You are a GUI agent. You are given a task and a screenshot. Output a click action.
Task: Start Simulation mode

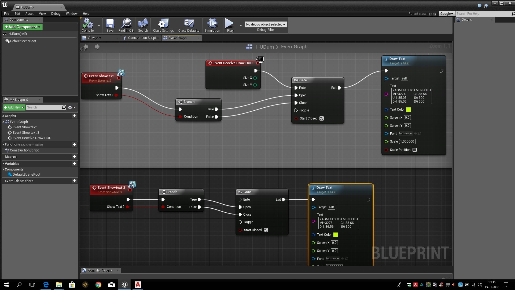(x=212, y=26)
